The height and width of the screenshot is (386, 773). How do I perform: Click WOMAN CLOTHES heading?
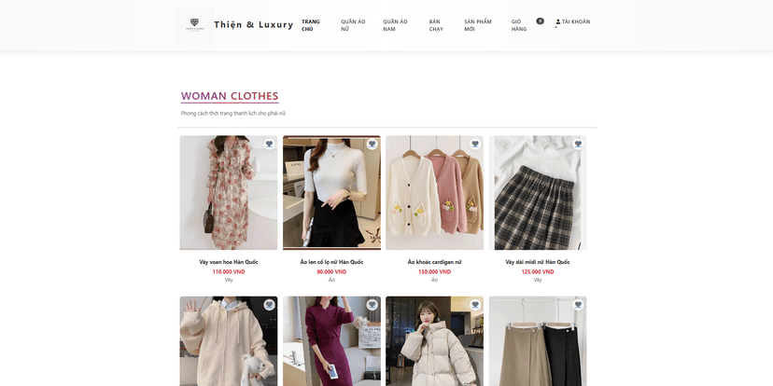(230, 96)
